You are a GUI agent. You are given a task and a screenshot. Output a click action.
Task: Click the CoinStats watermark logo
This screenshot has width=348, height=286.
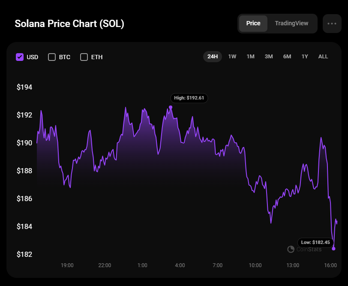pos(304,249)
